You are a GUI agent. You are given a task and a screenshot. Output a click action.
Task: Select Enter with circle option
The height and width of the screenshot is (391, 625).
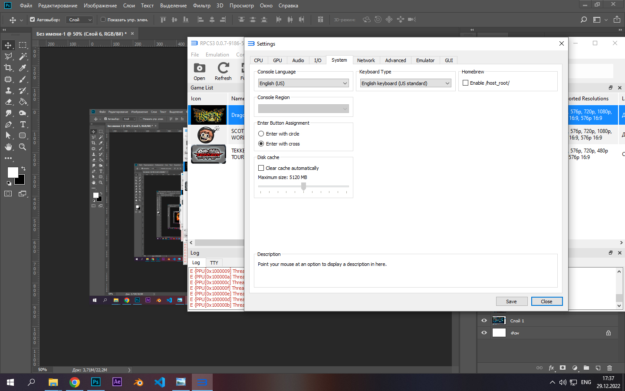point(261,134)
